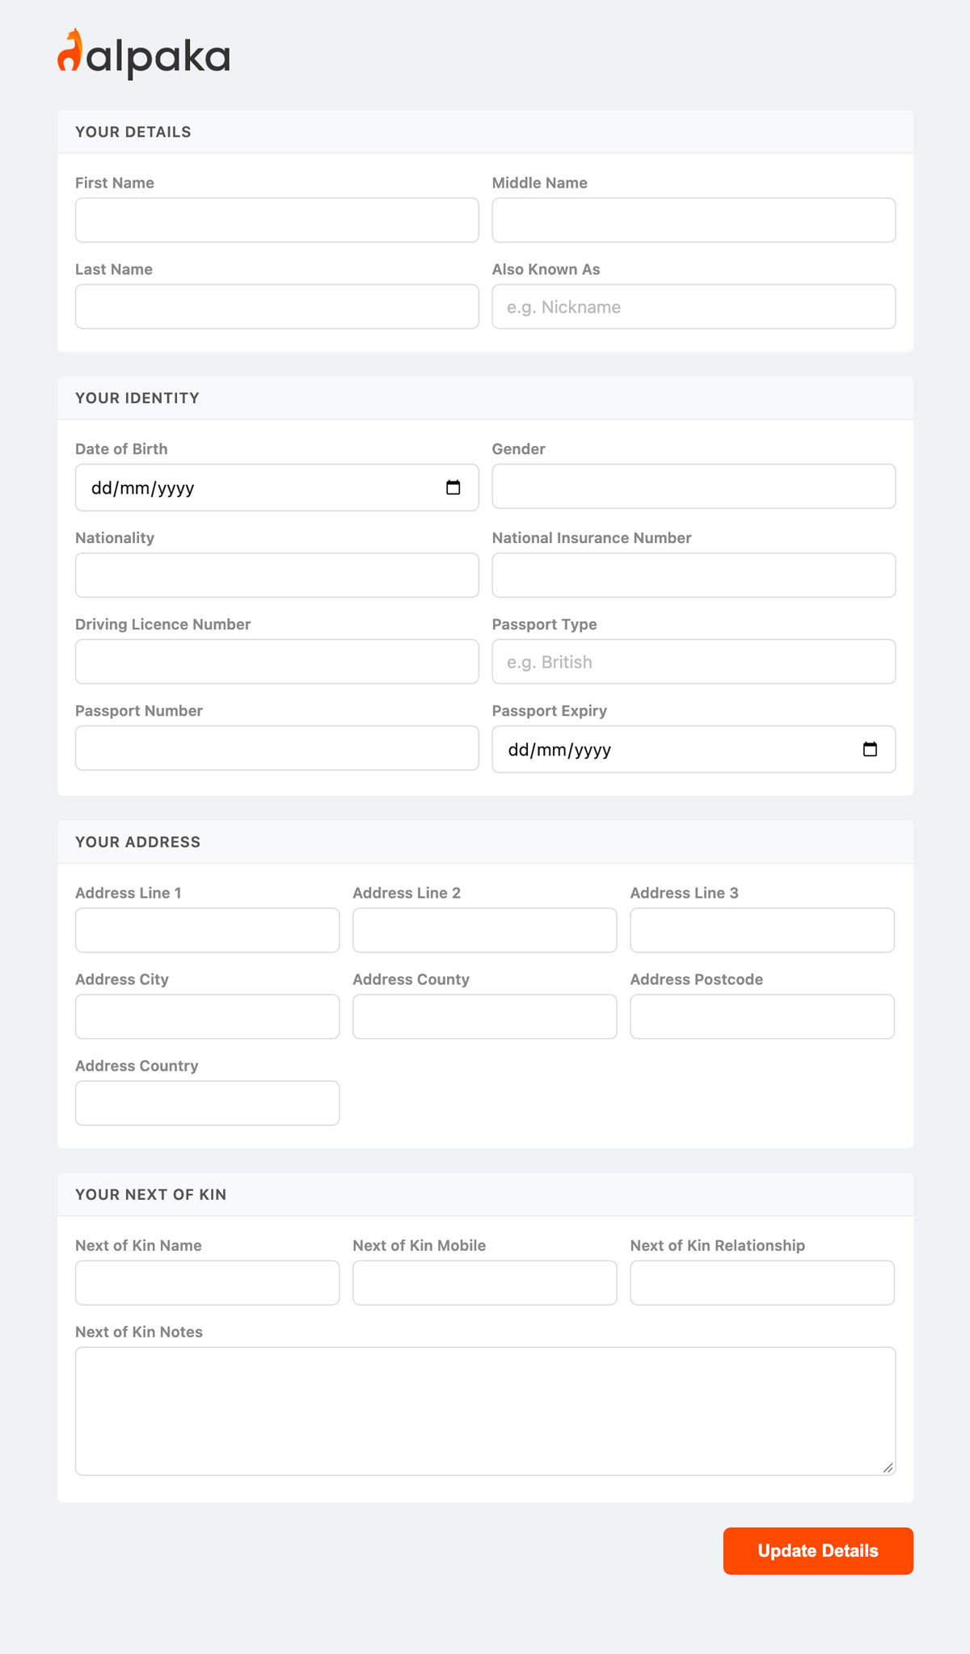Click the Passport Type field
The height and width of the screenshot is (1654, 970).
pyautogui.click(x=694, y=662)
